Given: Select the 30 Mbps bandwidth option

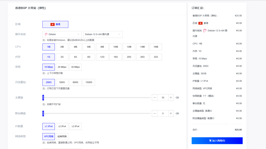Looking at the screenshot, I should point(75,67).
